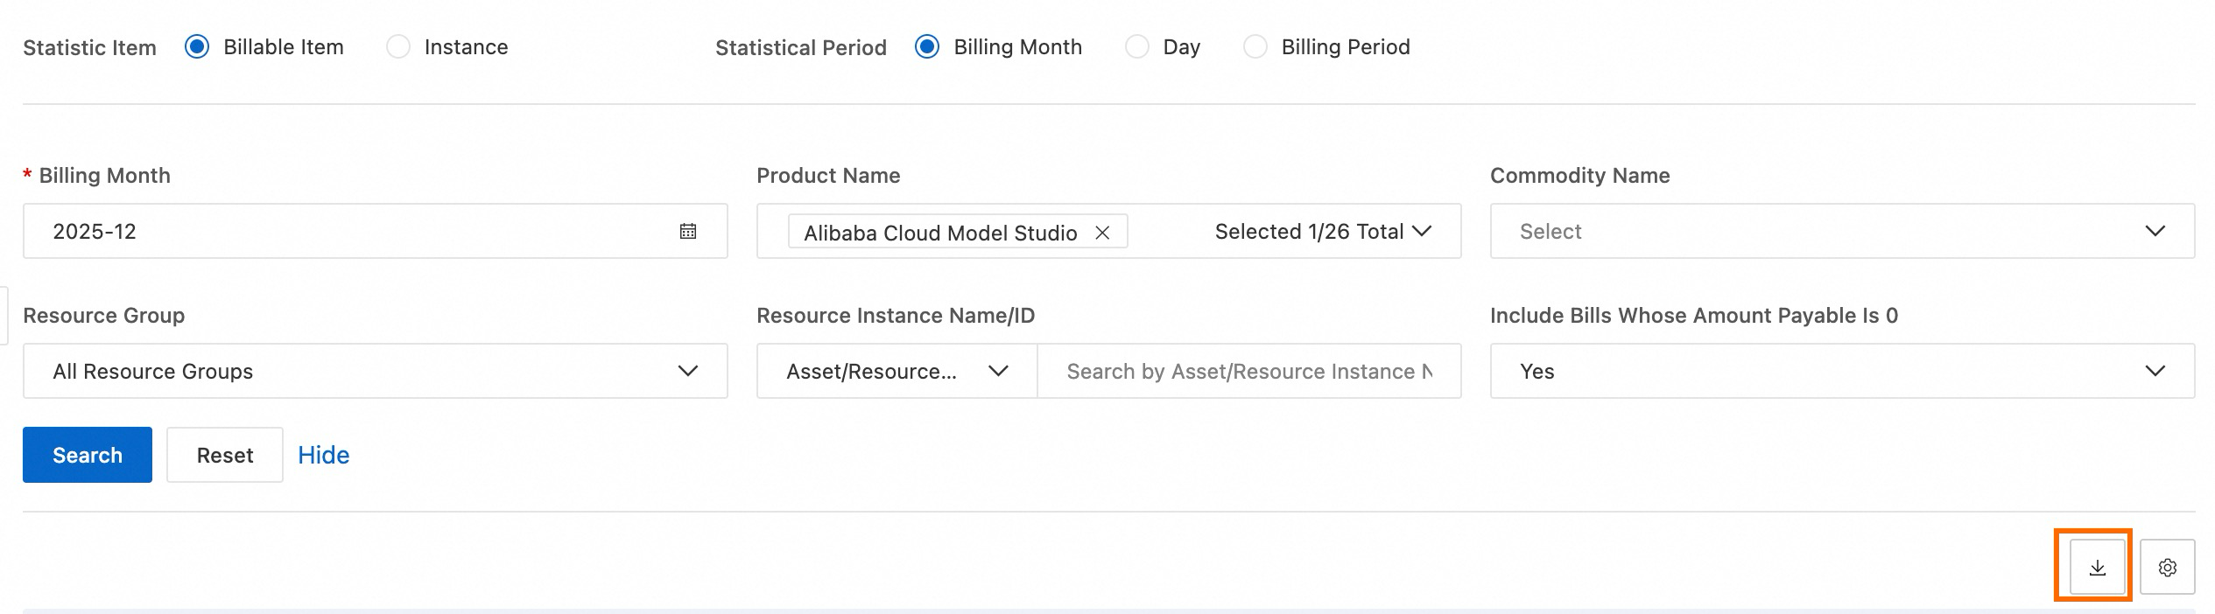Open the column settings gear icon
The width and height of the screenshot is (2215, 614).
point(2167,568)
